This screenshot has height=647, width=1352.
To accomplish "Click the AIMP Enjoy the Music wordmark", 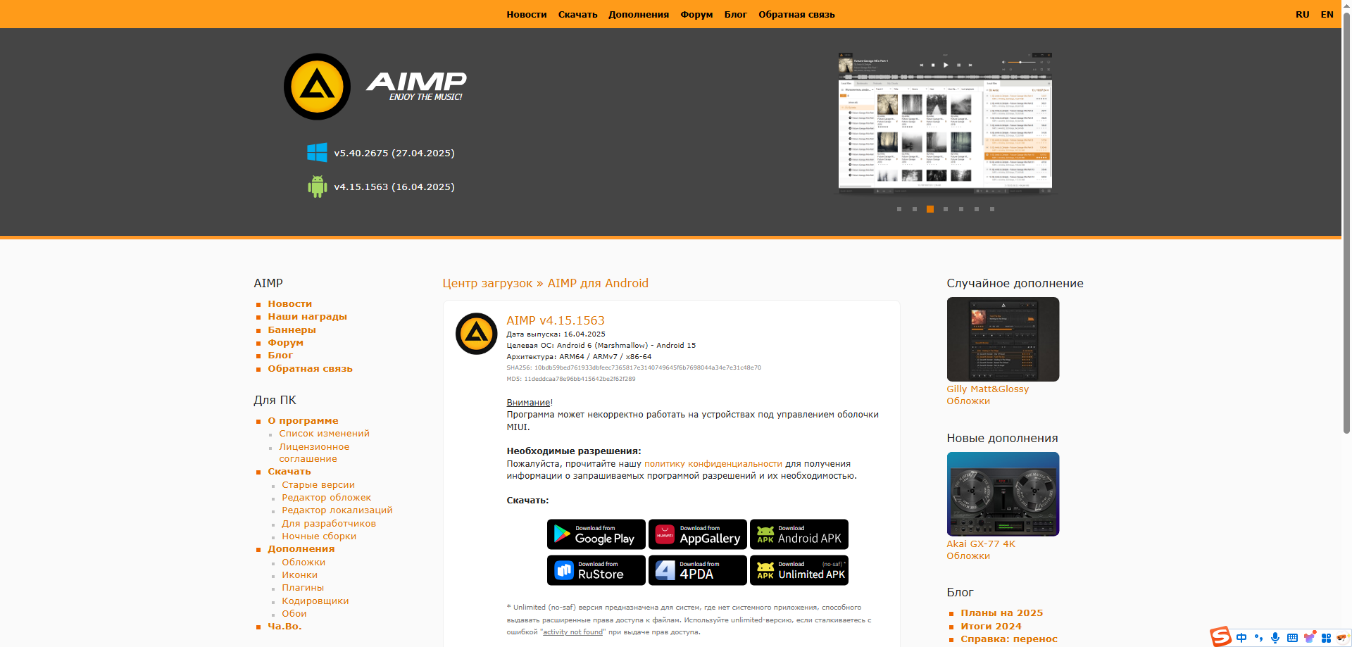I will [416, 87].
